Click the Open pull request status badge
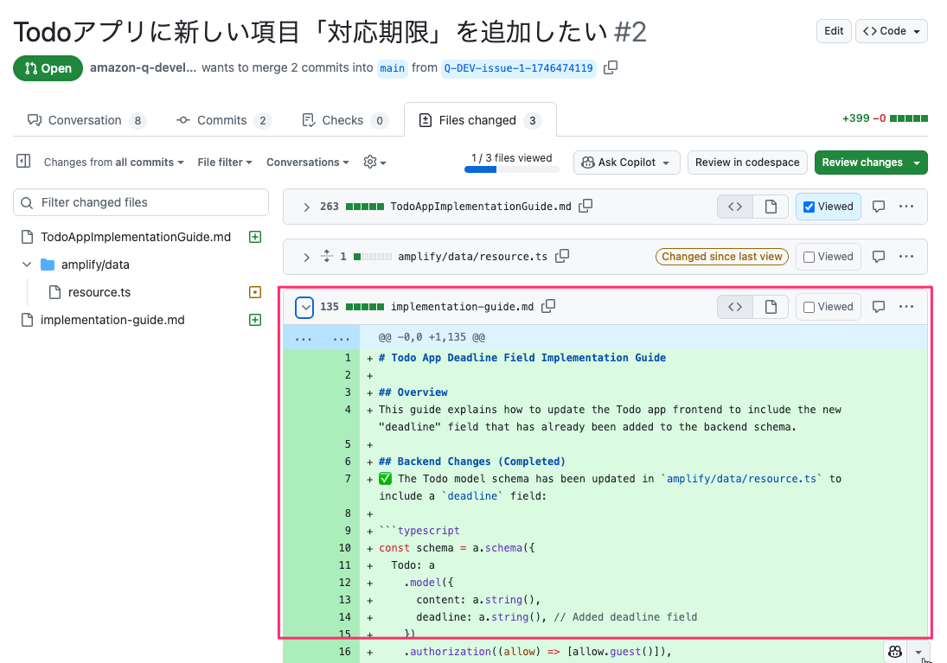This screenshot has width=947, height=663. tap(48, 68)
